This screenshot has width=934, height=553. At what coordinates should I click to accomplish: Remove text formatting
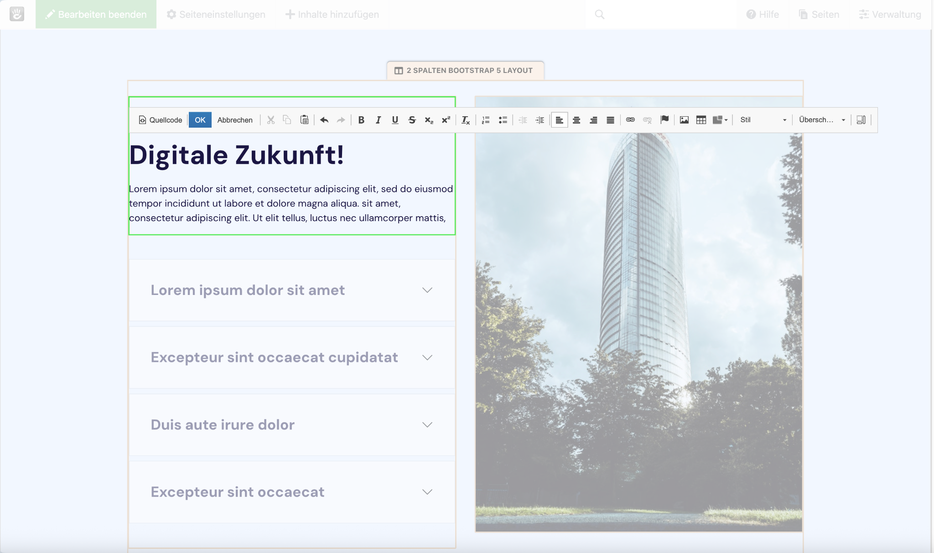(465, 120)
